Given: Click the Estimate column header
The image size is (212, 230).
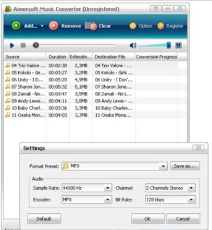Looking at the screenshot, I should (x=81, y=57).
